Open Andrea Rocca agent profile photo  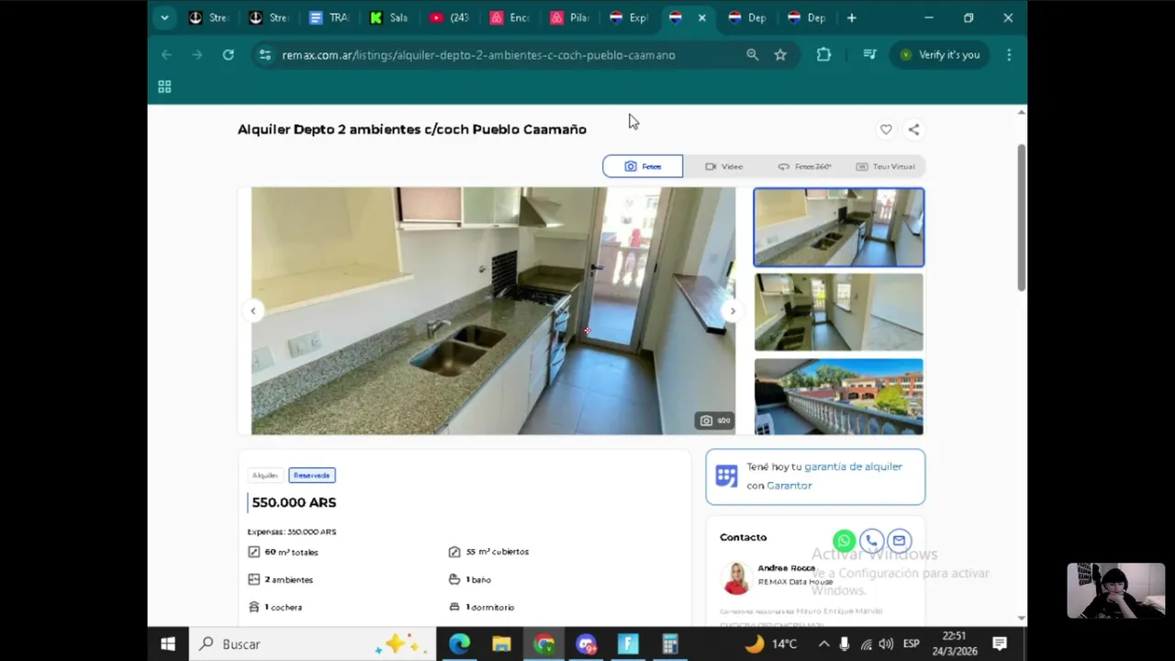coord(735,578)
